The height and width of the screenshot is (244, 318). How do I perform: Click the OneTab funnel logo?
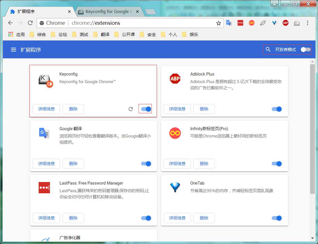[175, 187]
